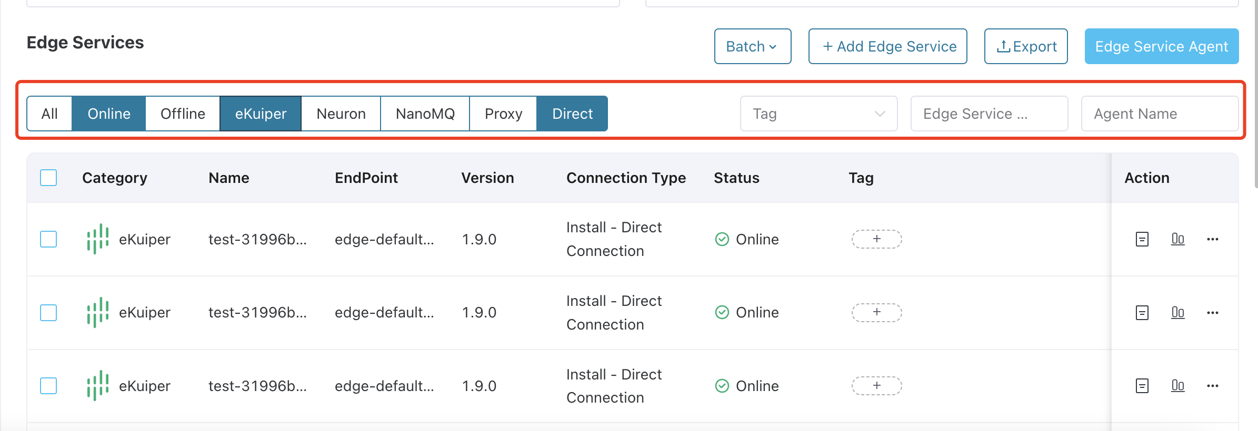Click the Connection Type column header
The width and height of the screenshot is (1258, 431).
pyautogui.click(x=626, y=178)
